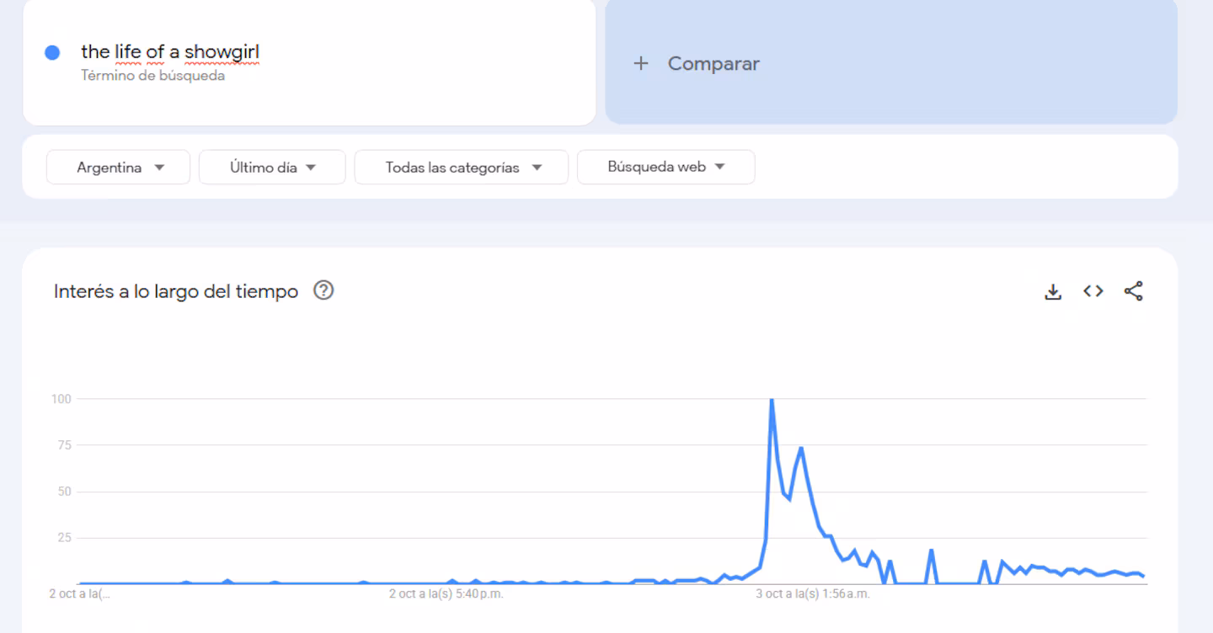Share the interest over time chart

click(1134, 291)
